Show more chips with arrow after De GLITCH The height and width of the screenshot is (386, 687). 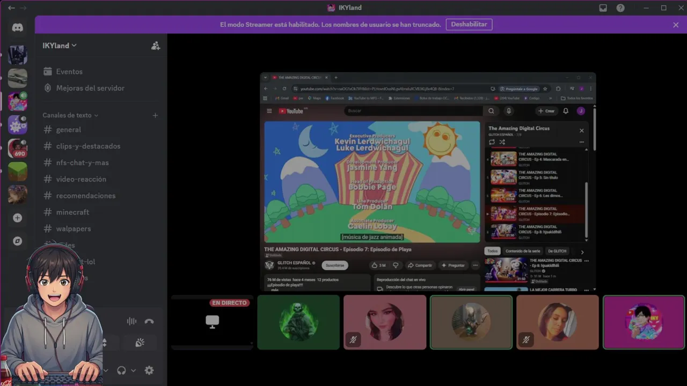click(582, 252)
